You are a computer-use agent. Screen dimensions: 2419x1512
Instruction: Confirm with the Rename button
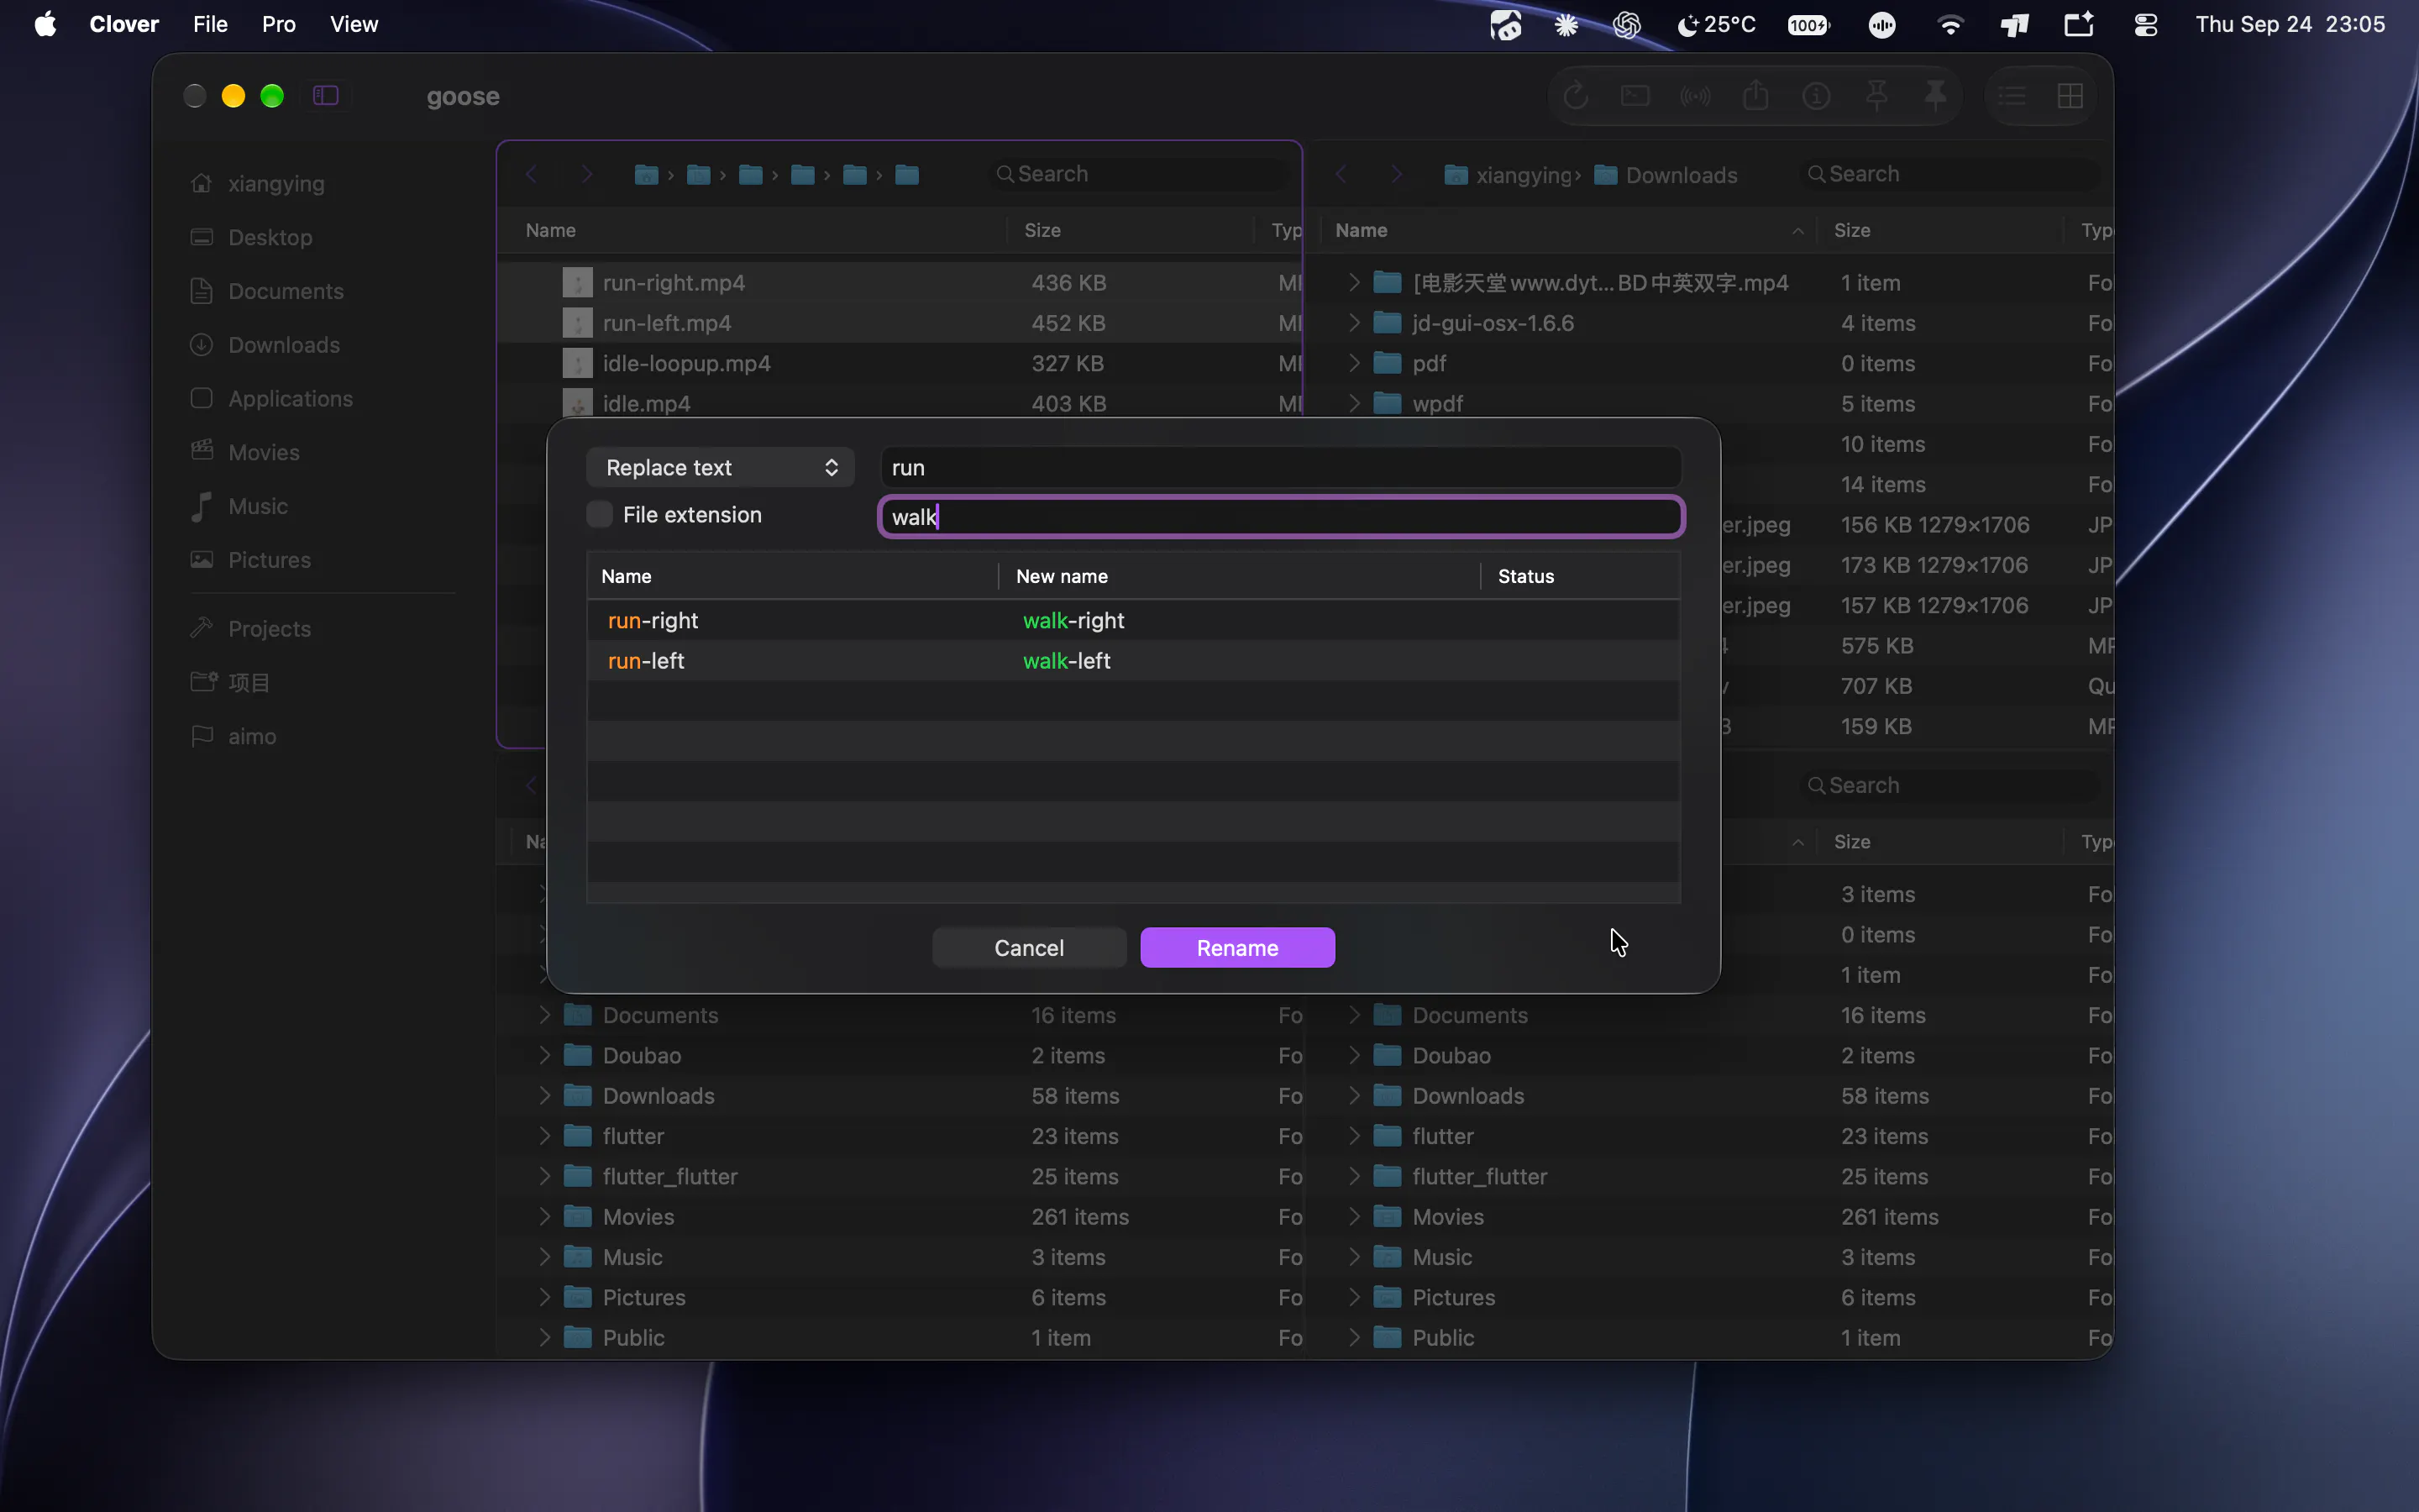pos(1237,948)
